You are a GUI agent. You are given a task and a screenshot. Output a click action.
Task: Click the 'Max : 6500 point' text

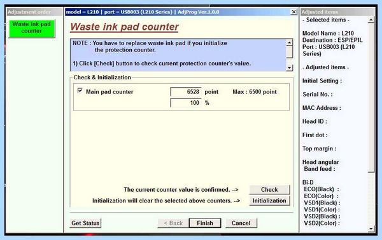[255, 92]
